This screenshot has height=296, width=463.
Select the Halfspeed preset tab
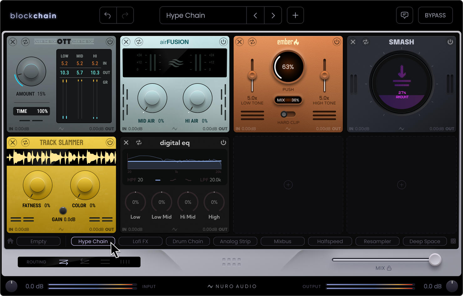pyautogui.click(x=330, y=241)
